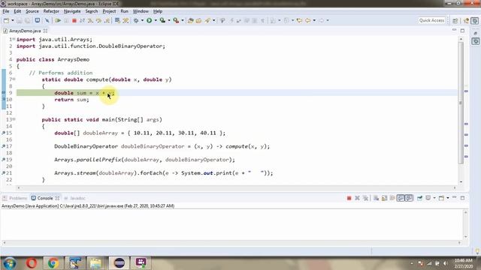Viewport: 481px width, 270px height.
Task: Toggle the breakpoint on line 19
Action: pyautogui.click(x=3, y=160)
